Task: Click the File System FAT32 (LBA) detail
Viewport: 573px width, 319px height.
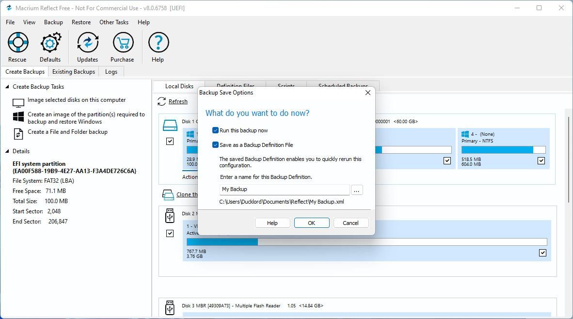Action: [x=43, y=181]
